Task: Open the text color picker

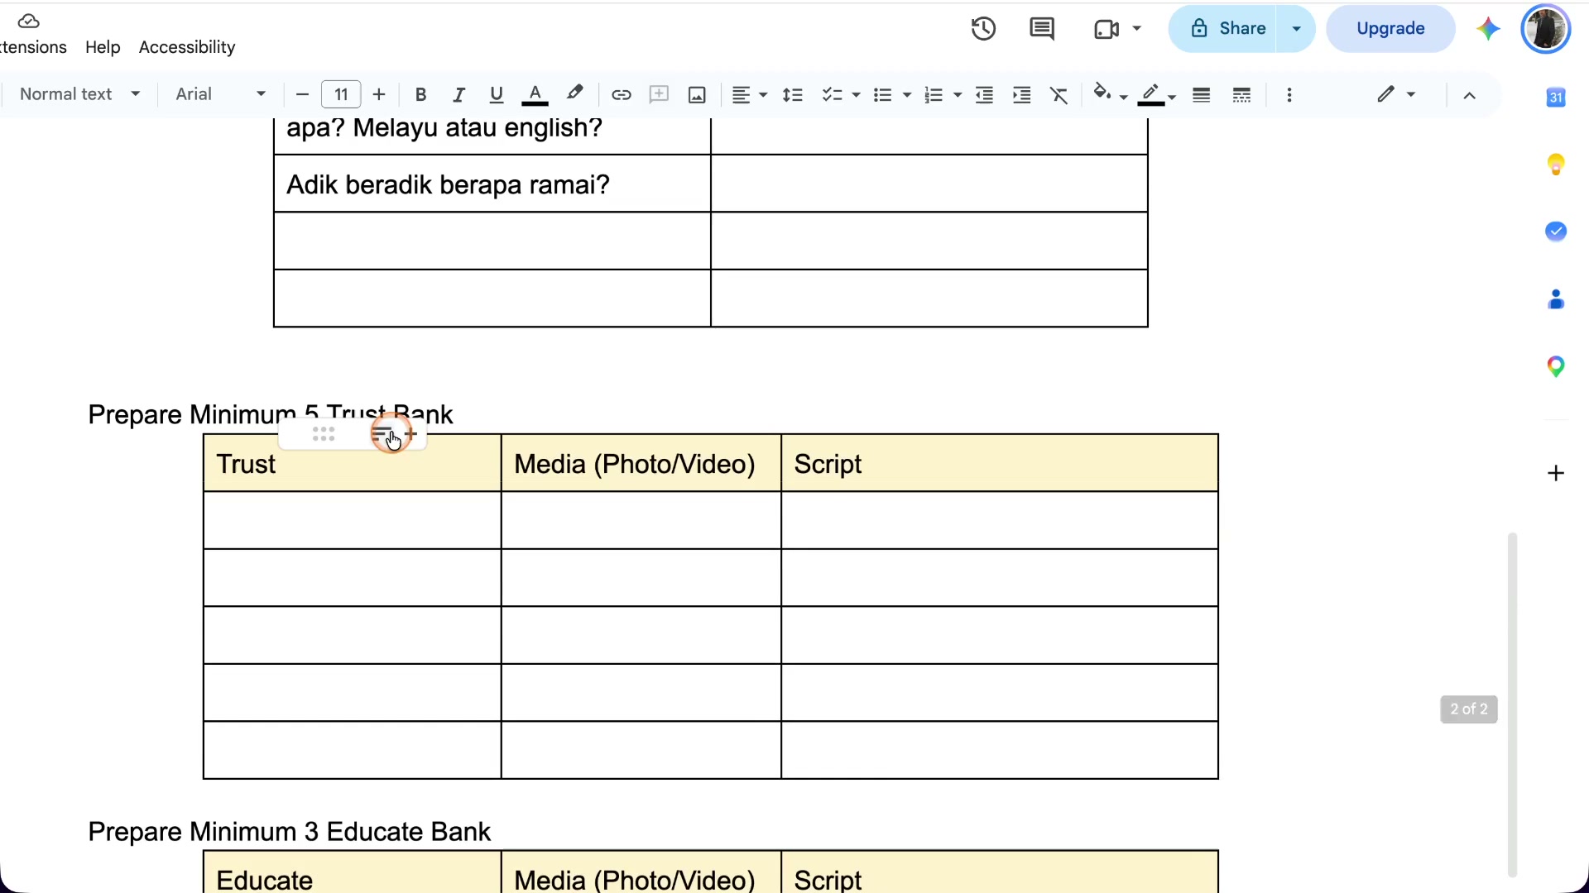Action: 535,95
